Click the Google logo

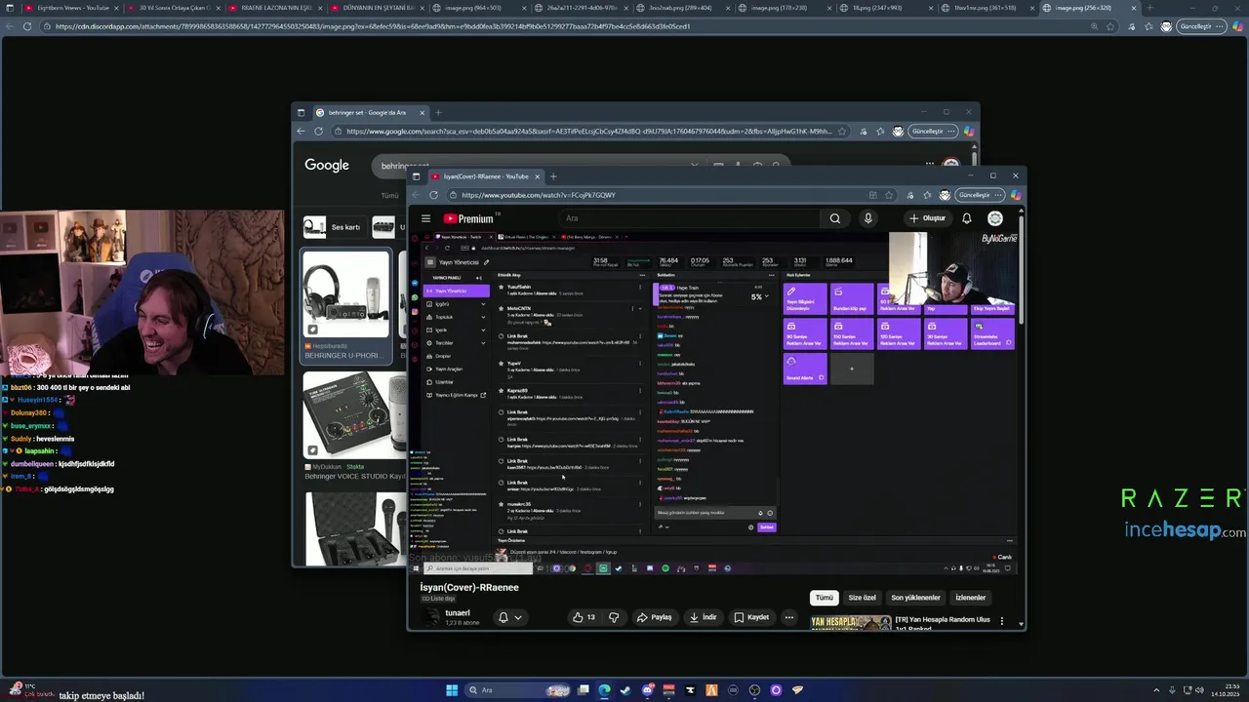pyautogui.click(x=327, y=166)
